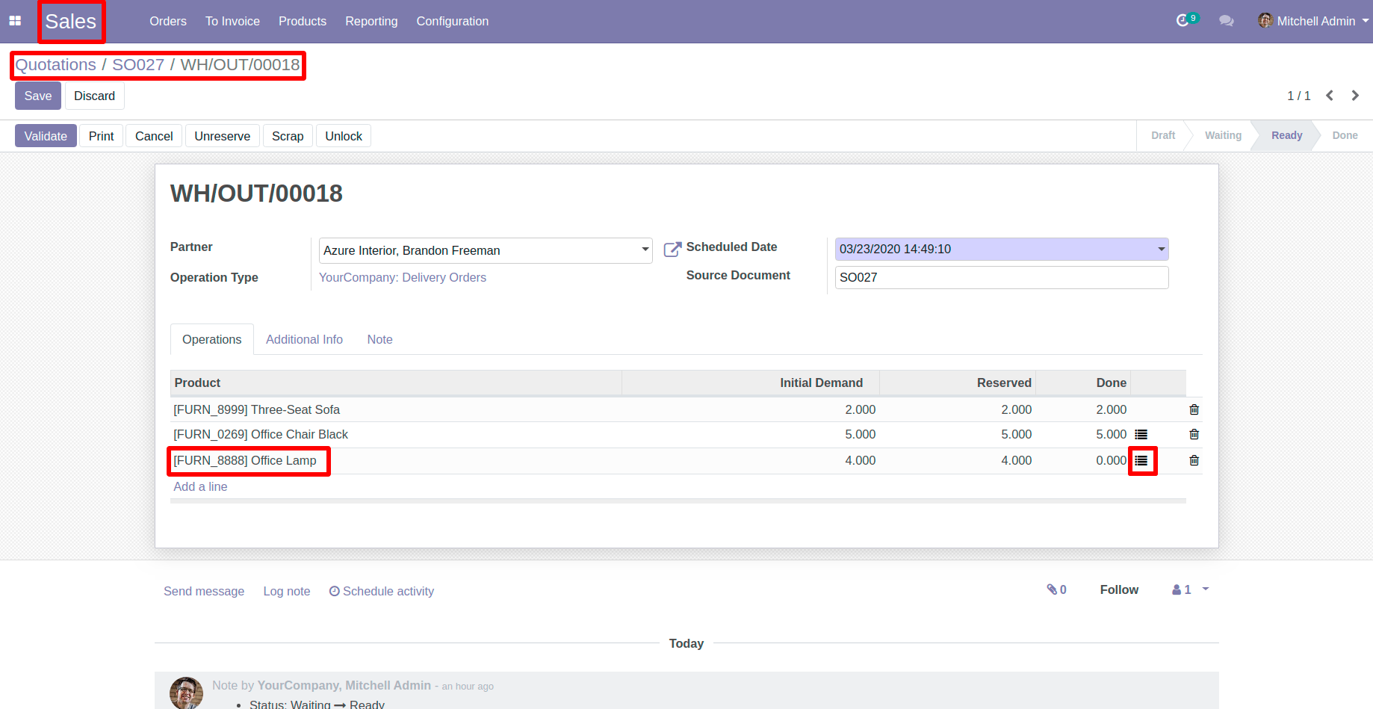The image size is (1373, 709).
Task: Click the Draft status stage
Action: coord(1163,135)
